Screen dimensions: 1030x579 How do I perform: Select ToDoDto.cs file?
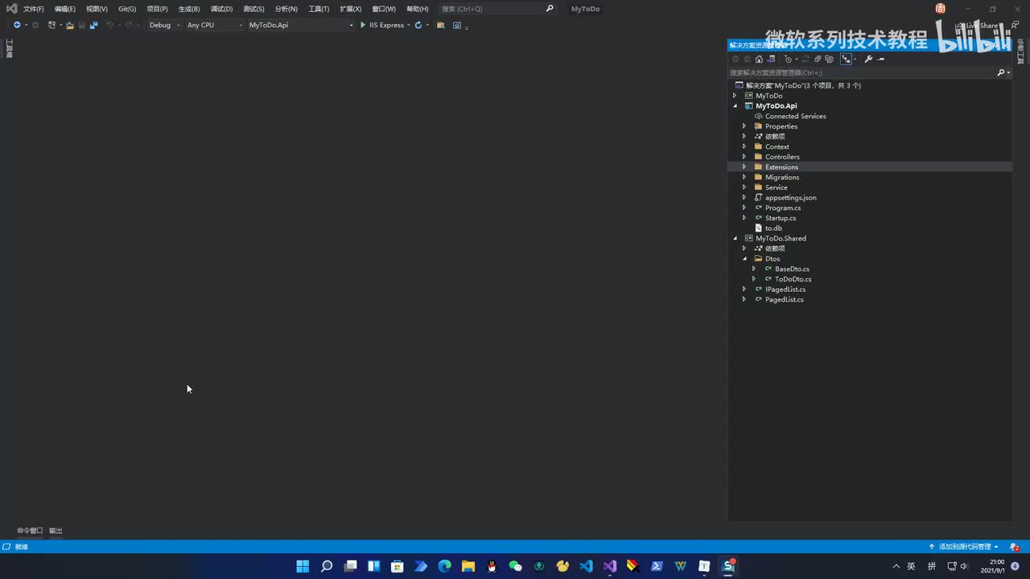[793, 279]
